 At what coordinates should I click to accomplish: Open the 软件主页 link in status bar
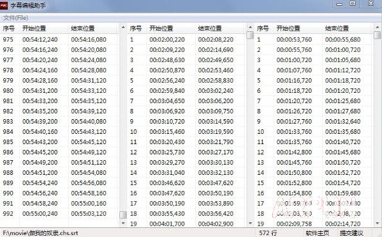[x=317, y=233]
